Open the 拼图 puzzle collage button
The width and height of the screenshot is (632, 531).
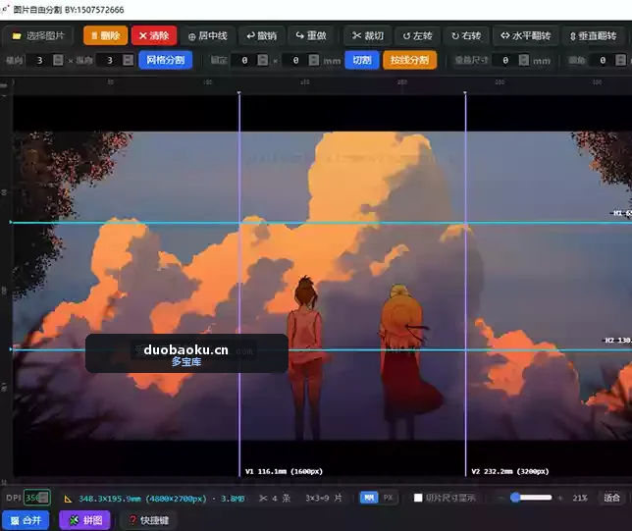point(84,520)
